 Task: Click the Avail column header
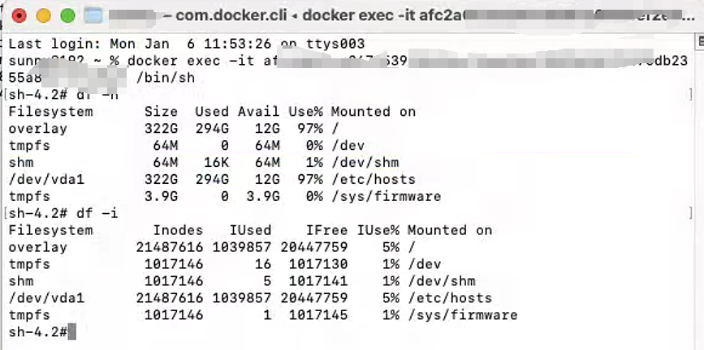click(x=258, y=112)
